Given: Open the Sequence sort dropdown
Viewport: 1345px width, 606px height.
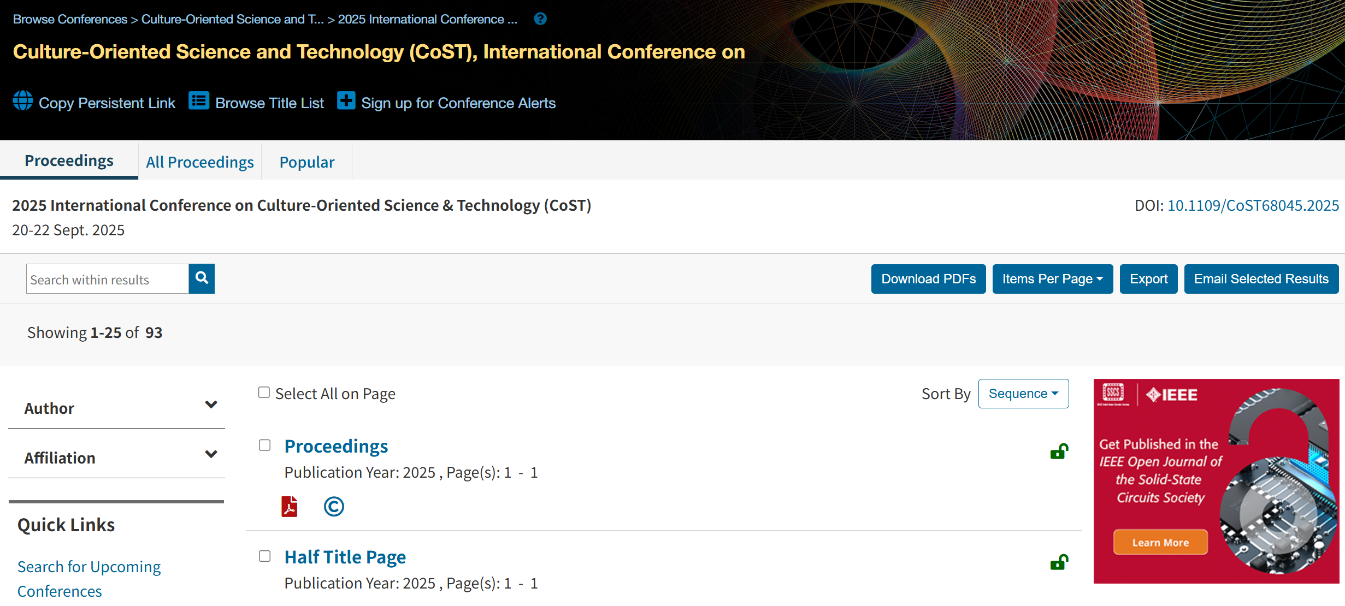Looking at the screenshot, I should pyautogui.click(x=1023, y=394).
